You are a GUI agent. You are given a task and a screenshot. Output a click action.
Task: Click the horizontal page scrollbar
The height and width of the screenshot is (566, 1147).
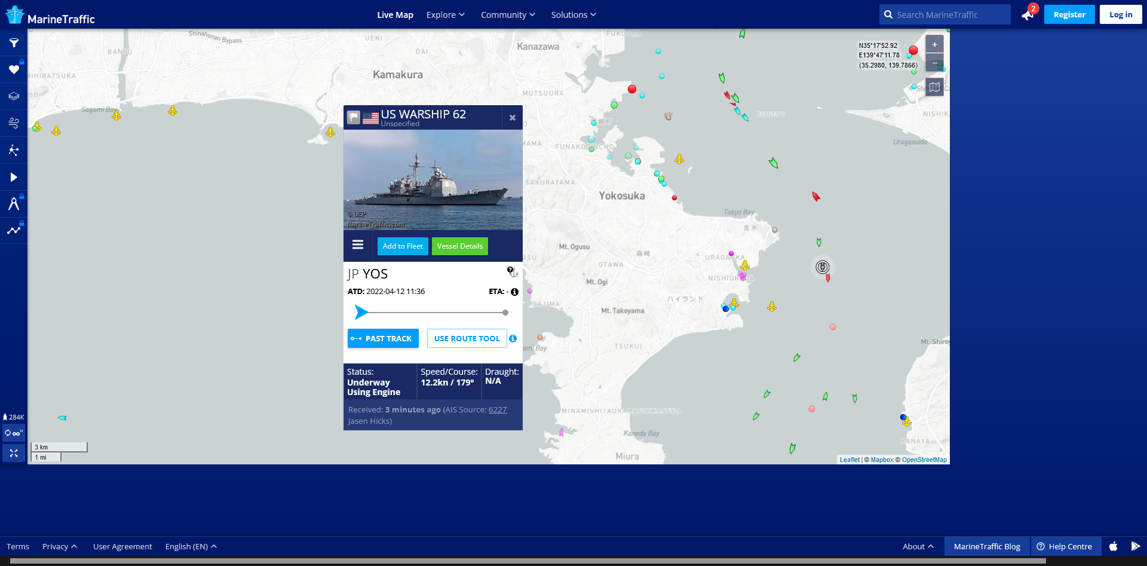pyautogui.click(x=528, y=561)
